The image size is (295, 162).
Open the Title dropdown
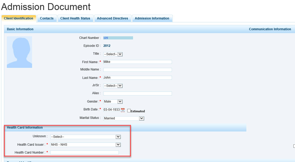[113, 54]
